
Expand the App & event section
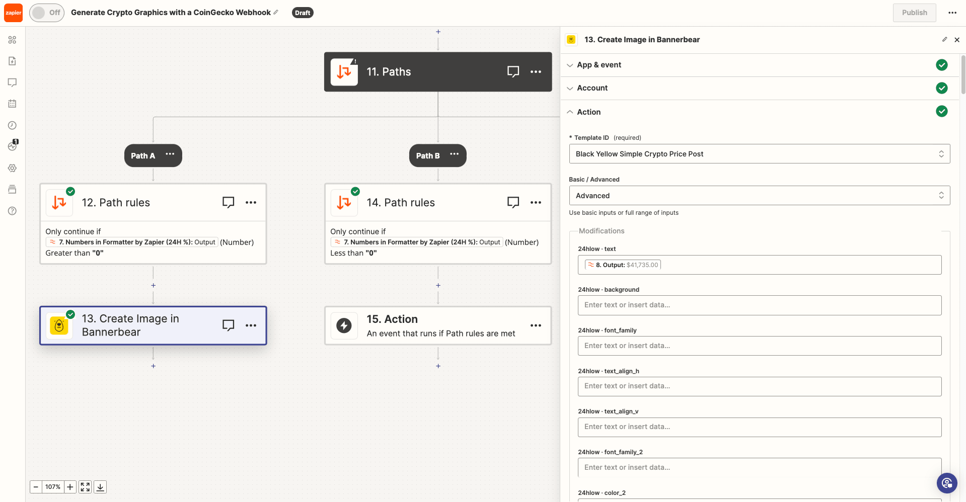(x=599, y=65)
